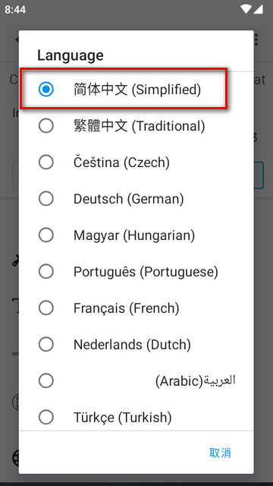This screenshot has height=486, width=273.
Task: Click the Language dialog title
Action: [71, 55]
